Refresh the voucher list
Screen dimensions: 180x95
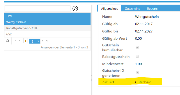(x=8, y=41)
